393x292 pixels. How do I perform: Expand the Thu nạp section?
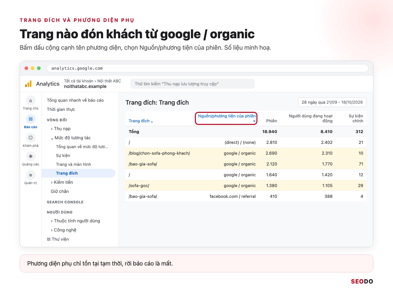61,129
